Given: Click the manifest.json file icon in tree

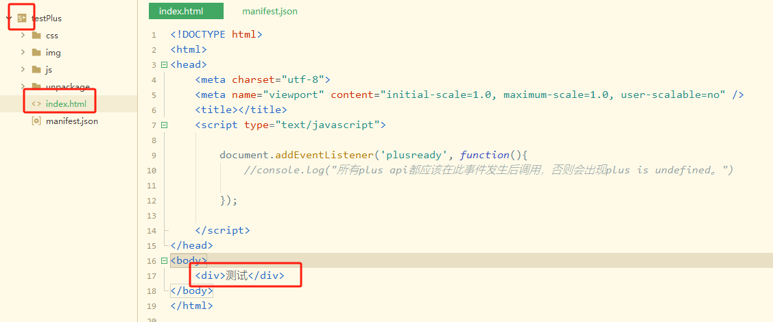Looking at the screenshot, I should click(x=36, y=121).
